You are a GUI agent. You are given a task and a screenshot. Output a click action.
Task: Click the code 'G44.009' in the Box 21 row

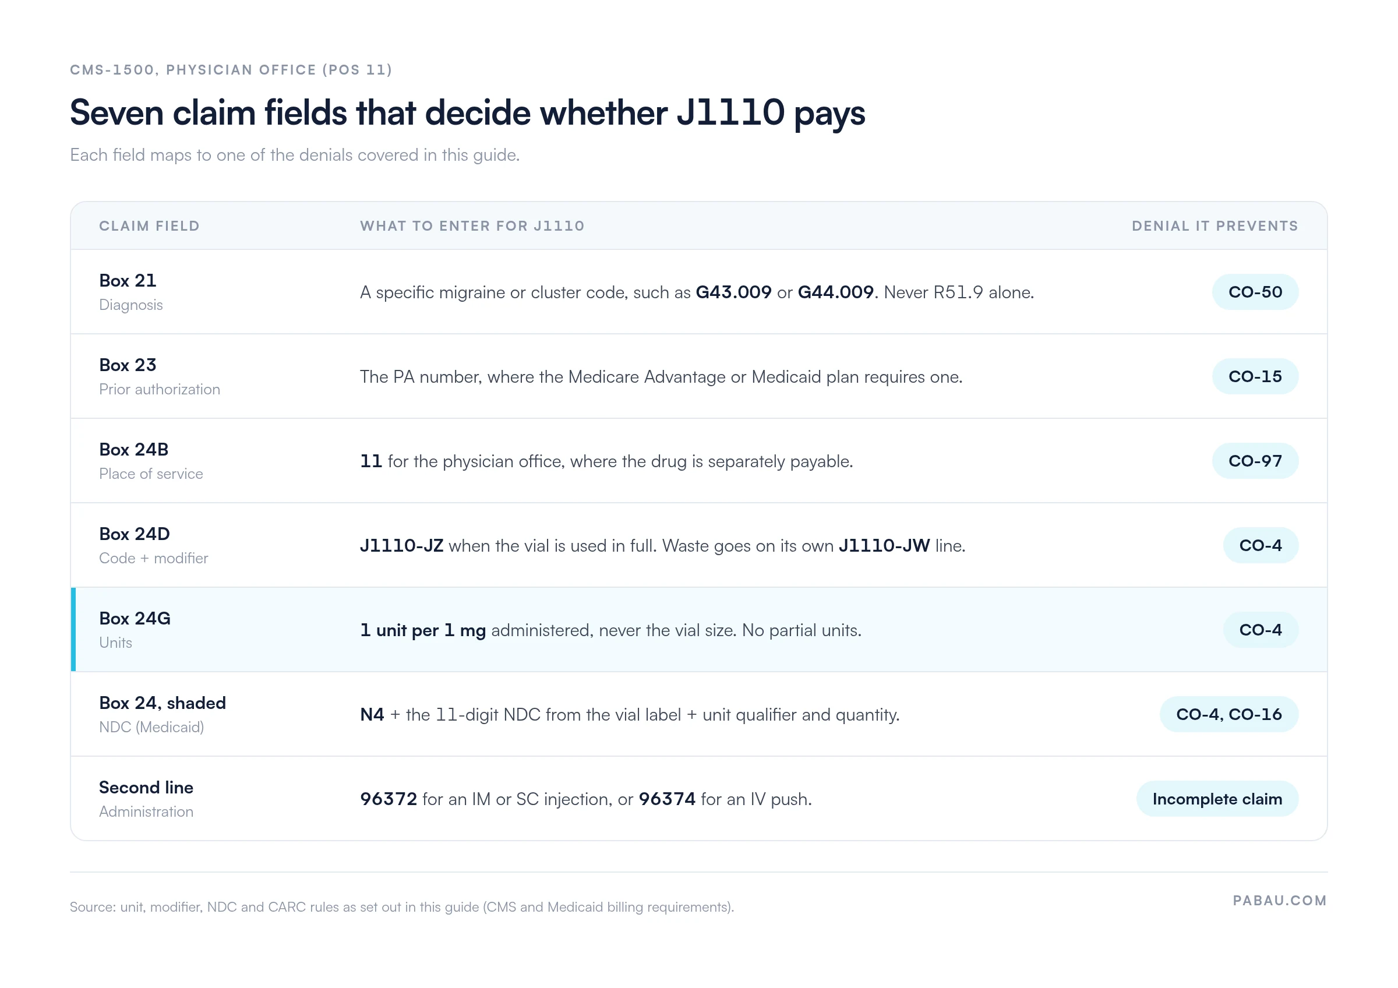coord(835,292)
